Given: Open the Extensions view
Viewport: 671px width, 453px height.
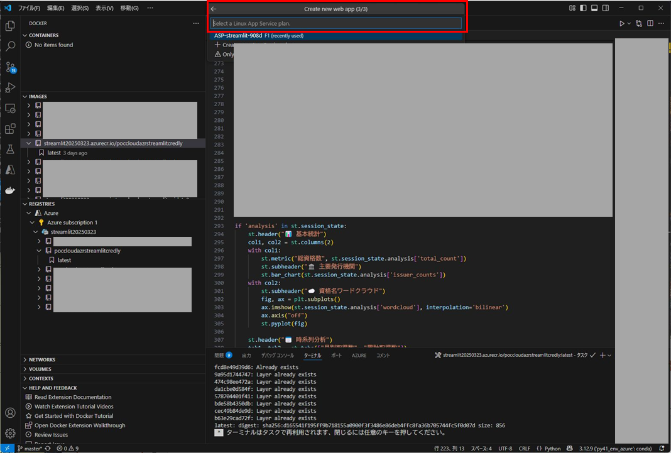Looking at the screenshot, I should coord(10,129).
